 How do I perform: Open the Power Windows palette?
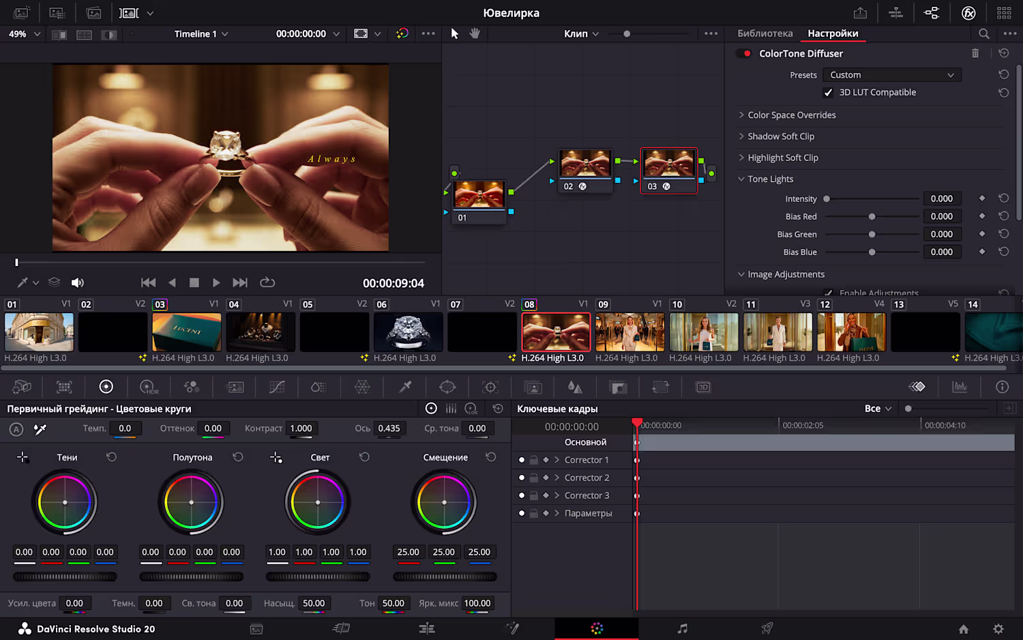[447, 388]
